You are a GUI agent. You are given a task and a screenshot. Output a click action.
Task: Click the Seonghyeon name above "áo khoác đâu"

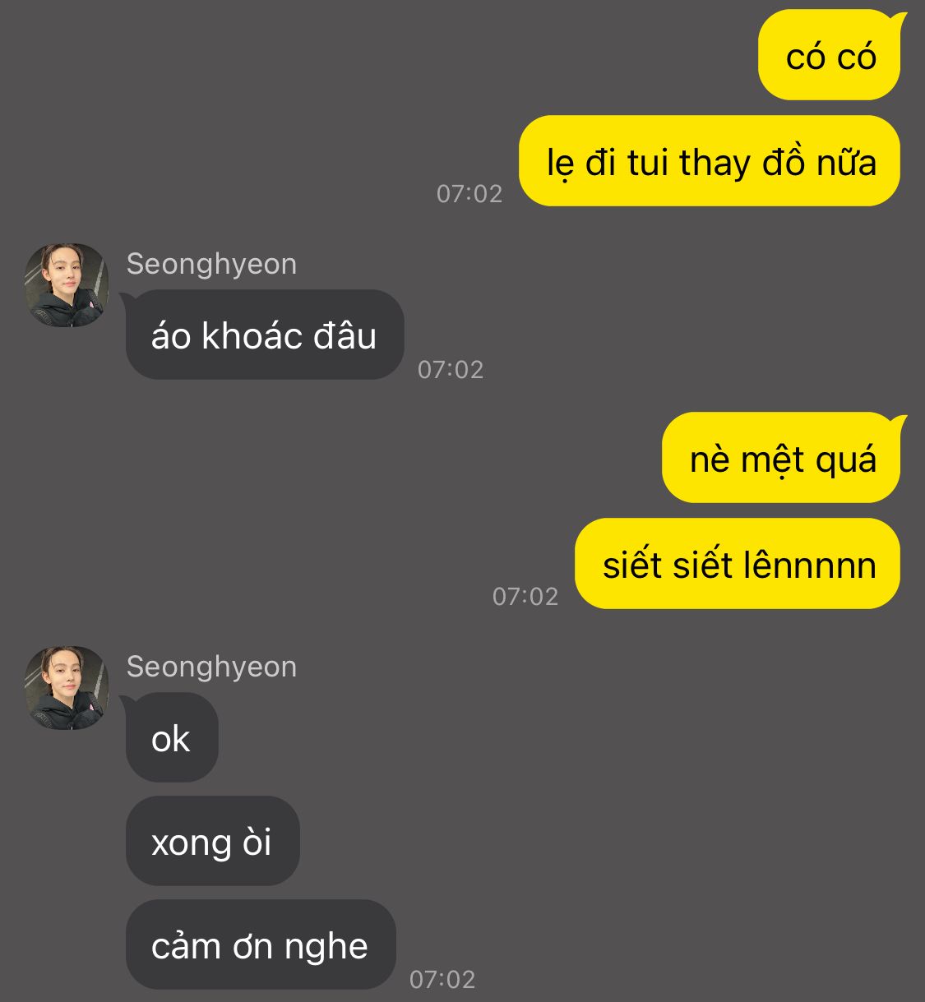[x=211, y=264]
